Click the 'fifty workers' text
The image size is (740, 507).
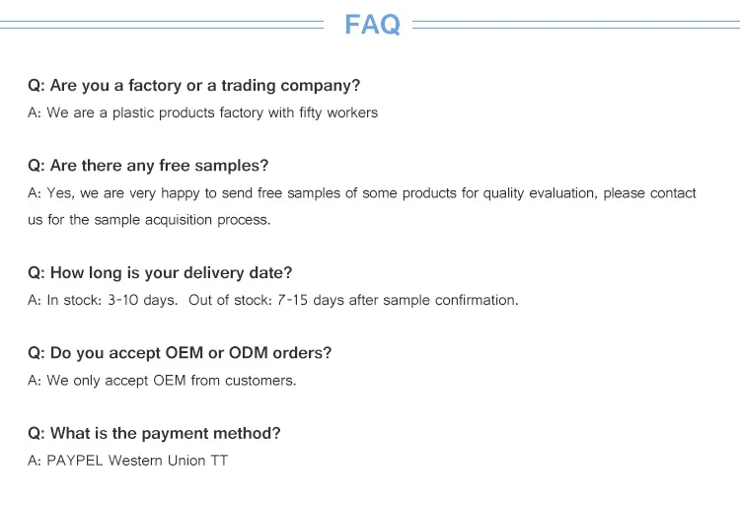click(337, 112)
